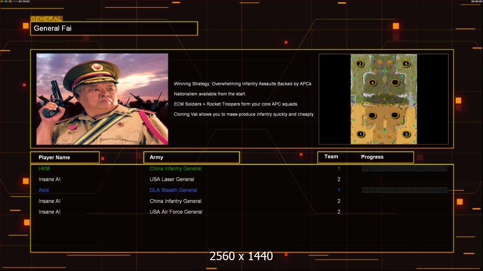
Task: Select player Akid in the list
Action: coord(43,190)
